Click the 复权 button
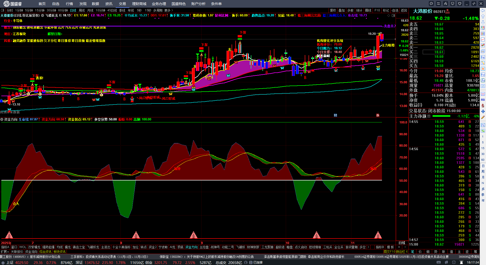The width and height of the screenshot is (486, 265). click(333, 10)
